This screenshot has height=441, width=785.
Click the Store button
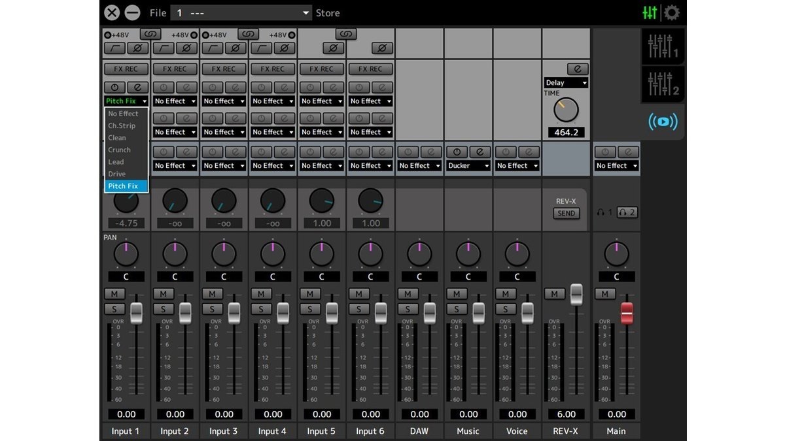tap(328, 13)
